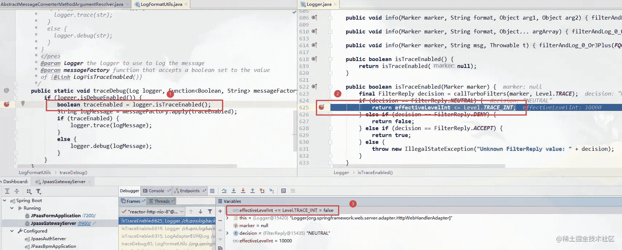The image size is (622, 250).
Task: Click the traceDebug() breadcrumb item
Action: [x=73, y=173]
